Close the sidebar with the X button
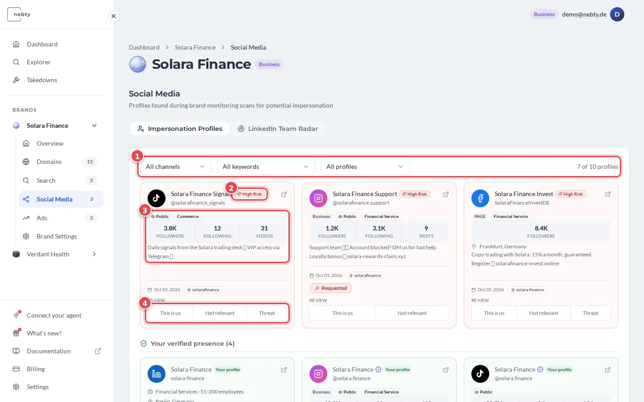The width and height of the screenshot is (644, 402). point(114,16)
